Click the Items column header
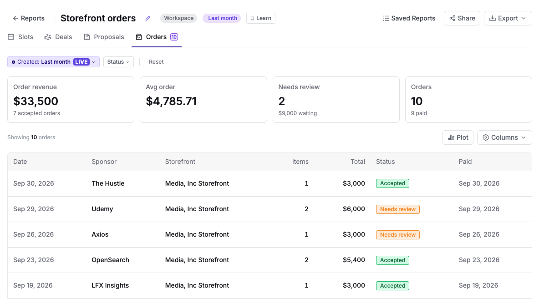The width and height of the screenshot is (539, 299). (300, 162)
